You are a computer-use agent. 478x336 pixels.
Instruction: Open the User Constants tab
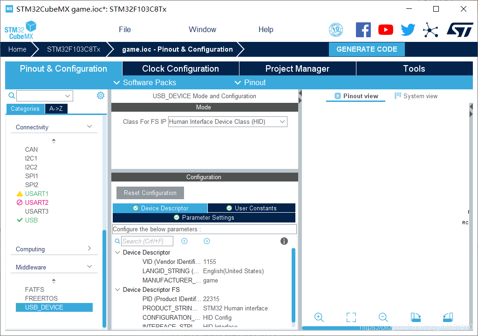[x=252, y=208]
